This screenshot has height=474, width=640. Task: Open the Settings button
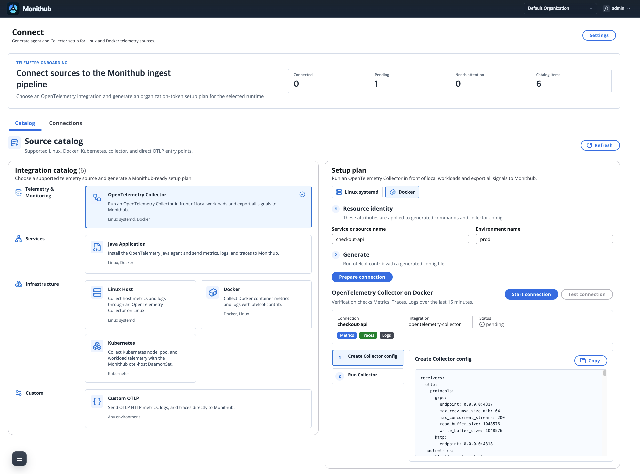pos(599,35)
